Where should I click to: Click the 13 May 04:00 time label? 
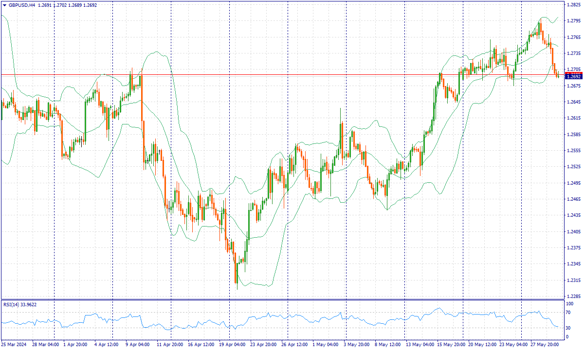(420, 344)
